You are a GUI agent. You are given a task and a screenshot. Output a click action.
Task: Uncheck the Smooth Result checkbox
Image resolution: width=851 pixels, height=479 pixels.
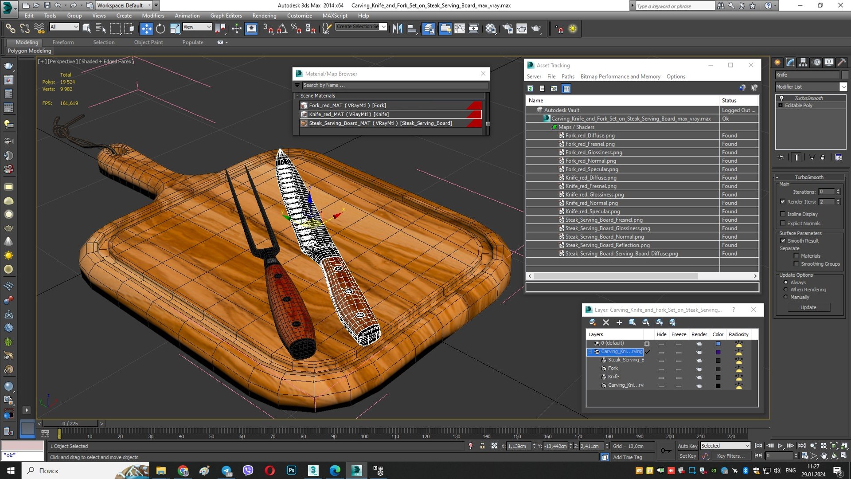(x=783, y=240)
